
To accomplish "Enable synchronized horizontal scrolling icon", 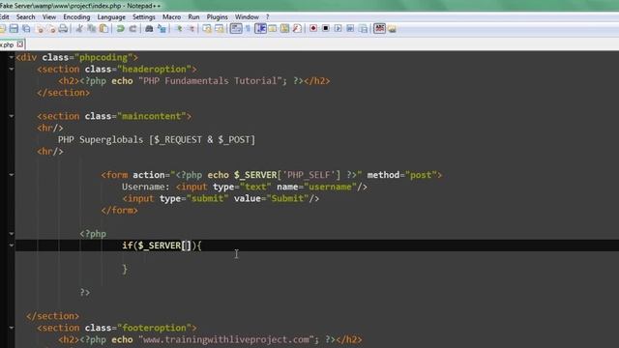I will (x=220, y=28).
